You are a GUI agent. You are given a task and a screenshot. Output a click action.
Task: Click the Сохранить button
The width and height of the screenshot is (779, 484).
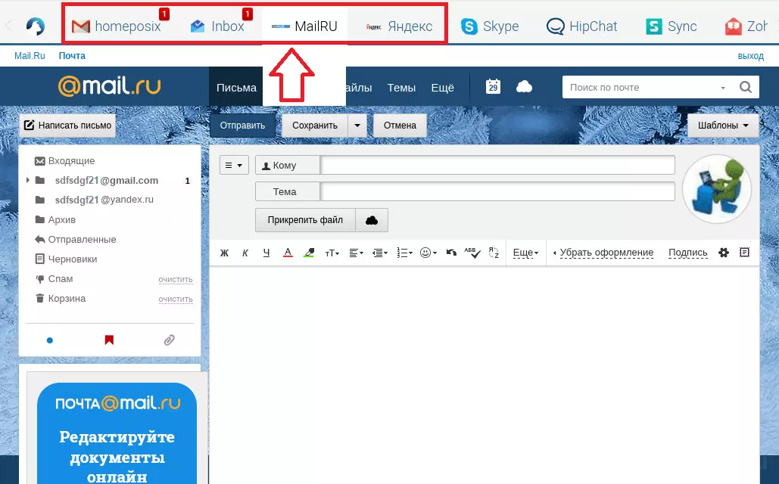(315, 125)
